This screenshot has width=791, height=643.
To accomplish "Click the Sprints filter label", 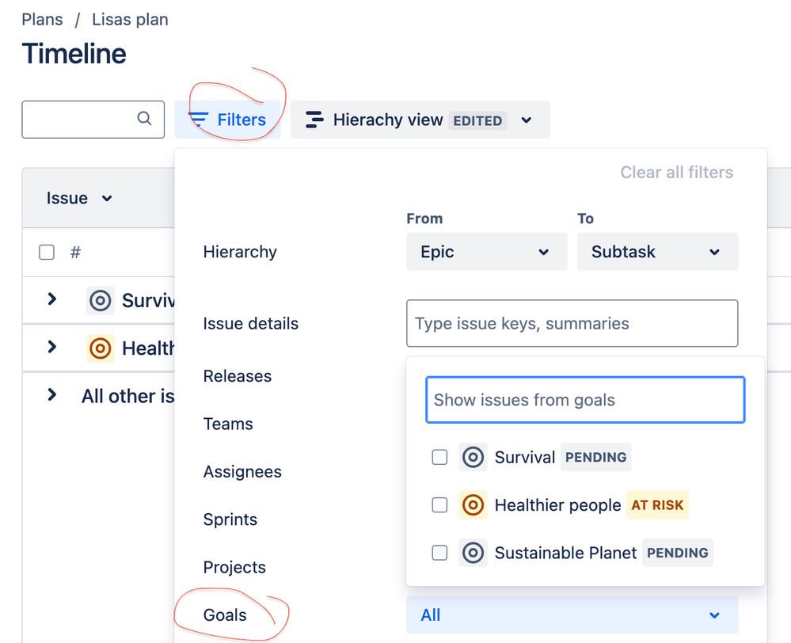I will (x=230, y=519).
